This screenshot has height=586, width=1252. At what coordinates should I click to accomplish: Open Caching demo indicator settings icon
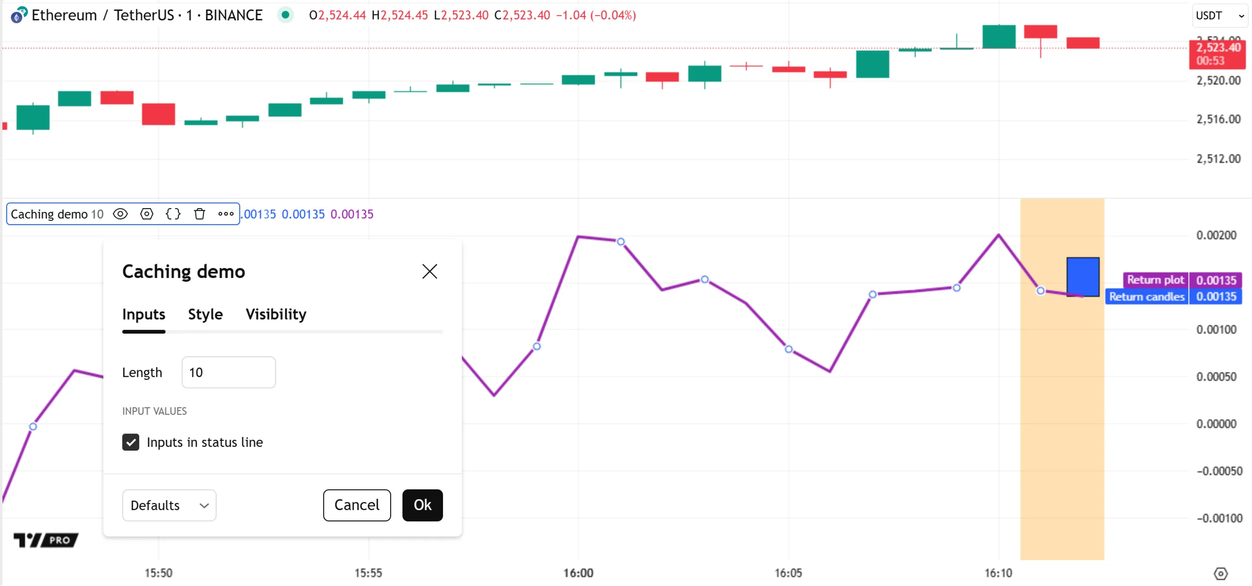(x=146, y=214)
